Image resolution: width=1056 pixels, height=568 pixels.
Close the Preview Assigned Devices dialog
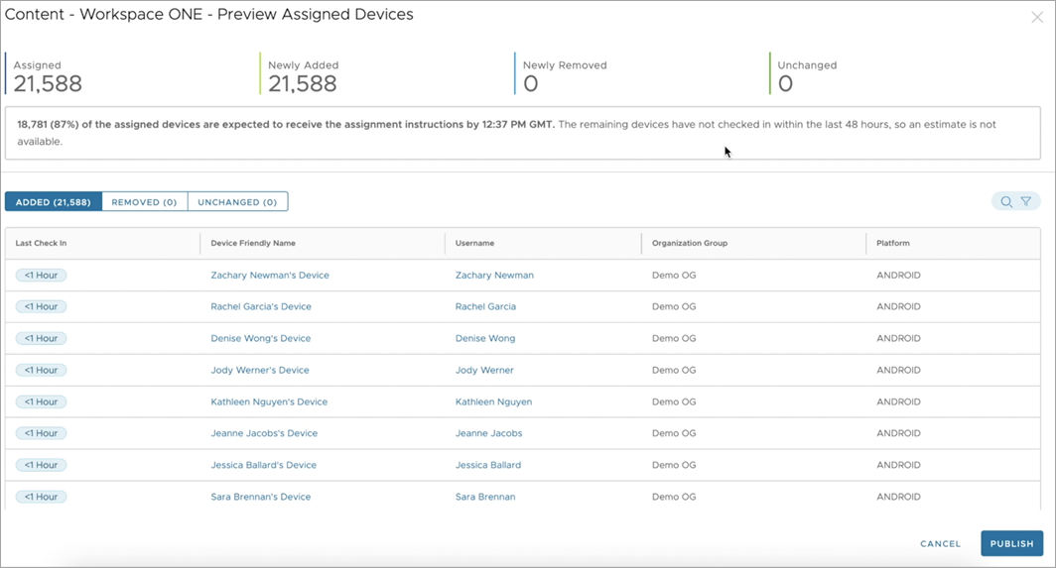1037,18
